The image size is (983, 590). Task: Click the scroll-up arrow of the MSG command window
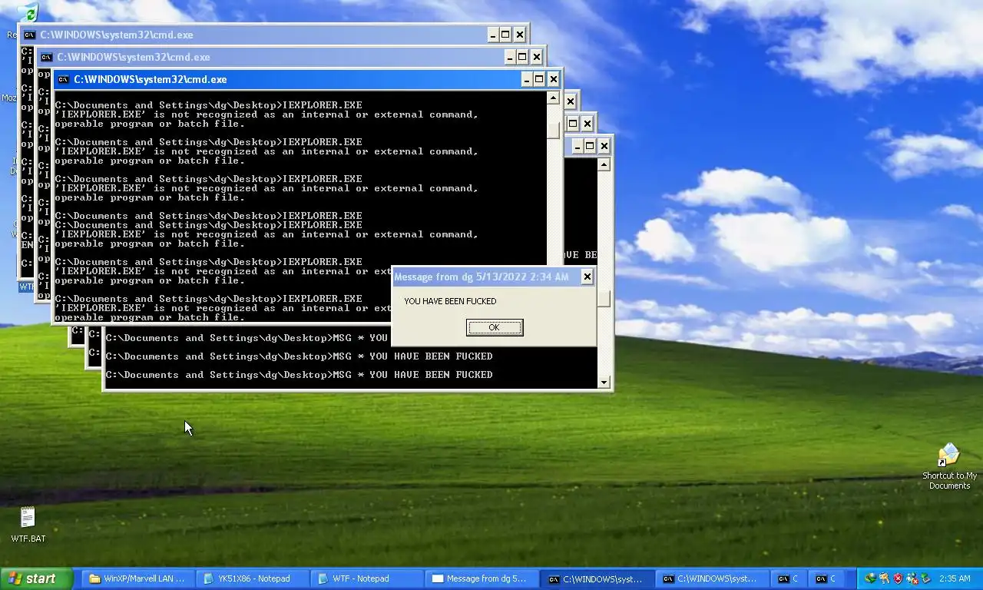[604, 164]
